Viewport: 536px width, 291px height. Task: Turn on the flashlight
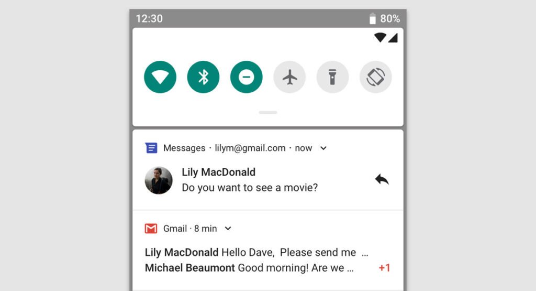(x=332, y=77)
